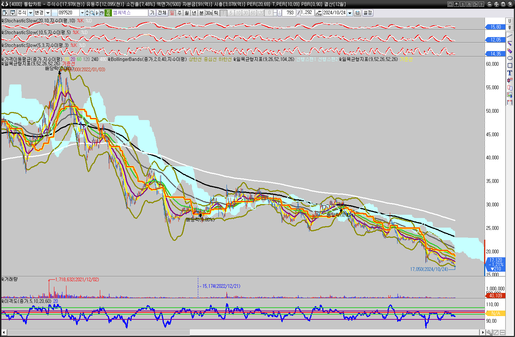Select the purple eraser tool
Viewport: 515px width, 337px height.
click(x=509, y=51)
